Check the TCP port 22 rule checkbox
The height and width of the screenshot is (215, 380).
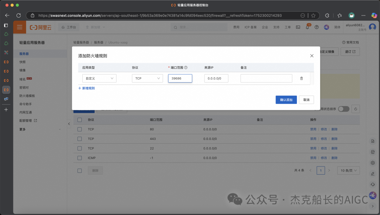(x=80, y=148)
